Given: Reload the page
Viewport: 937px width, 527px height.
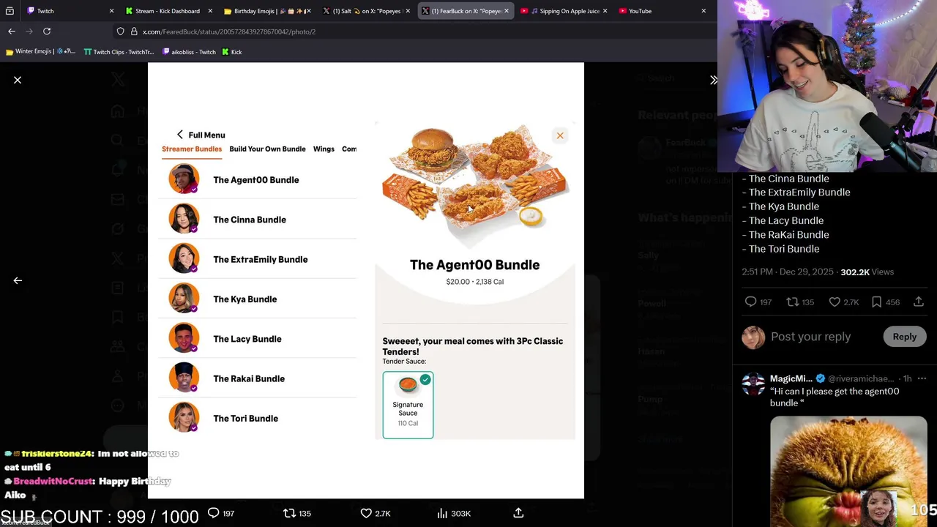Looking at the screenshot, I should coord(47,31).
